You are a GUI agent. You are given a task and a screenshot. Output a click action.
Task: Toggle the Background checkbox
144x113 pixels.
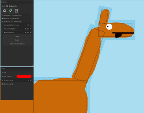pyautogui.click(x=2, y=84)
